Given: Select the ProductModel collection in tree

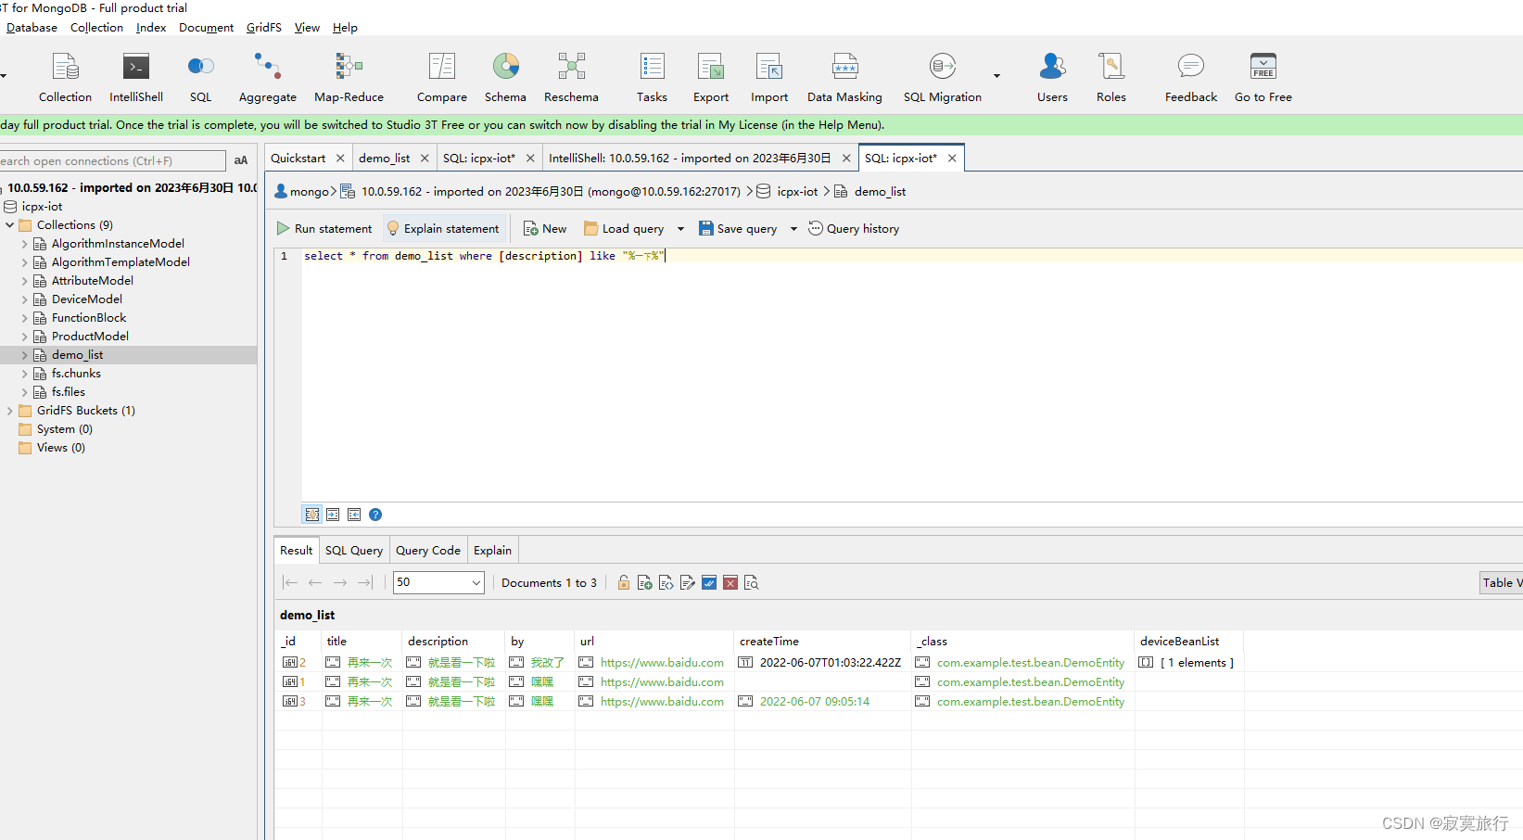Looking at the screenshot, I should click(90, 337).
